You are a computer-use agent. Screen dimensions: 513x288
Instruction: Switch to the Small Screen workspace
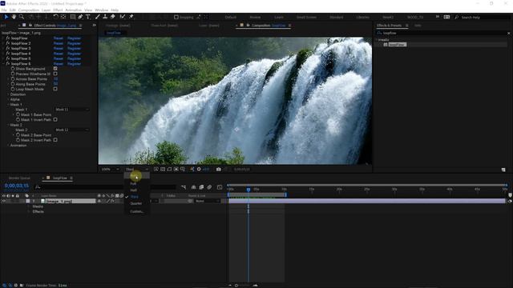[x=306, y=17]
